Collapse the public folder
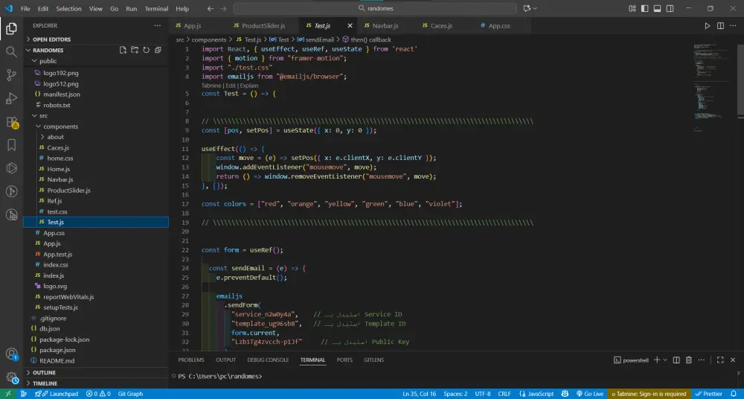744x399 pixels. 48,61
